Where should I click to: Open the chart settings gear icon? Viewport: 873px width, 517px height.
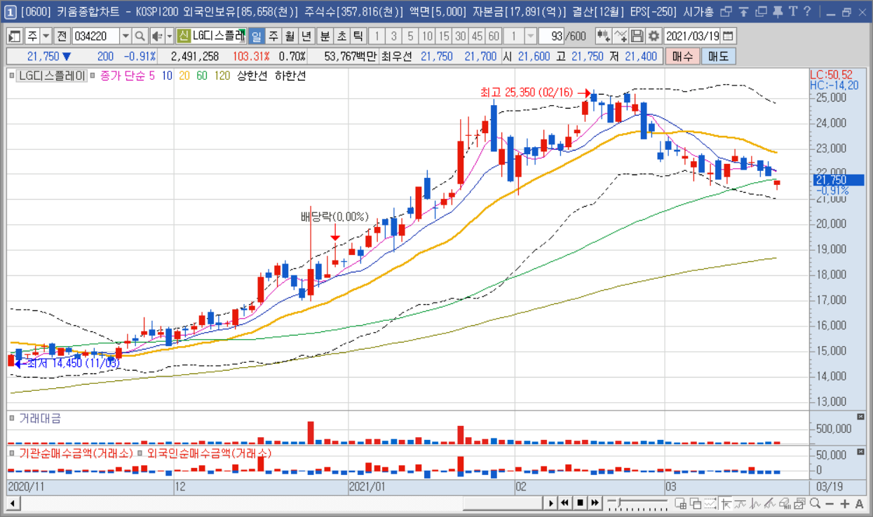tap(654, 36)
